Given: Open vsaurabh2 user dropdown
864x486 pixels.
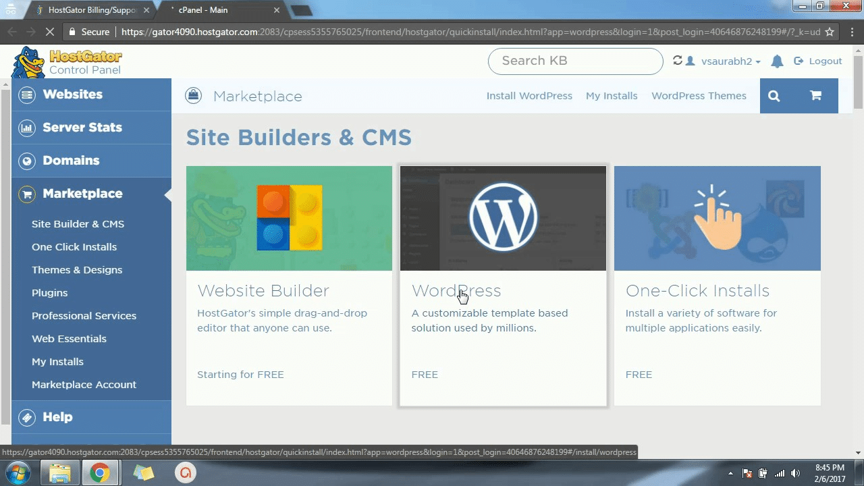Looking at the screenshot, I should coord(730,61).
